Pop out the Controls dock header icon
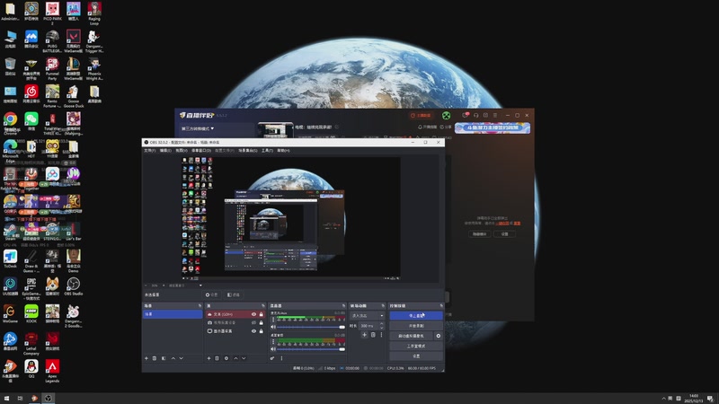Viewport: 719px width, 404px height. (x=441, y=305)
